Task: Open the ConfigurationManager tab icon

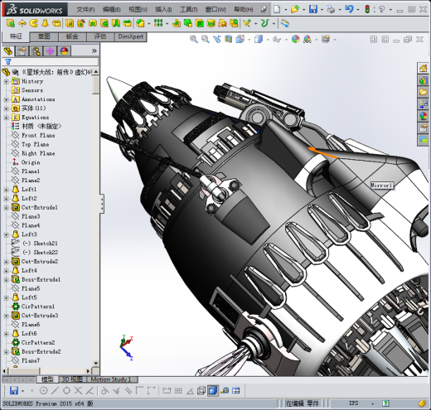Action: coord(36,51)
